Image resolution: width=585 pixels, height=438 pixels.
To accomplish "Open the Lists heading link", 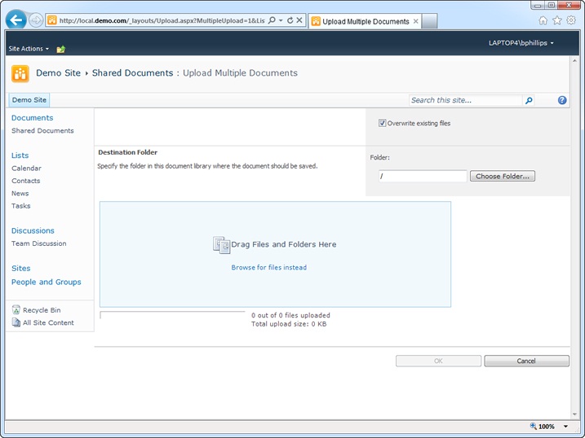I will (x=20, y=155).
